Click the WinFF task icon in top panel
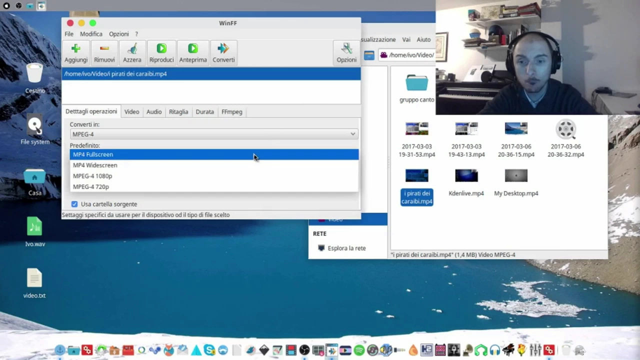The width and height of the screenshot is (640, 360). [41, 5]
